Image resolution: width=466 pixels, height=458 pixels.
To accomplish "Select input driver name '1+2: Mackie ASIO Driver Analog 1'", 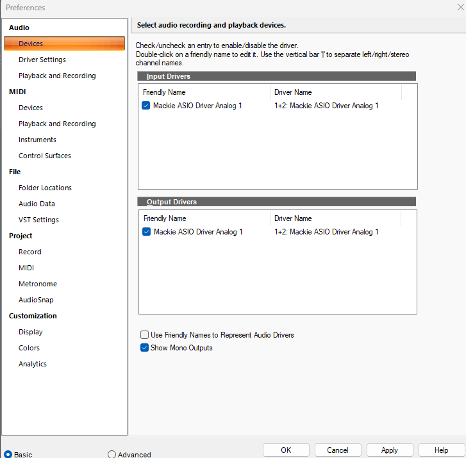I will 326,106.
